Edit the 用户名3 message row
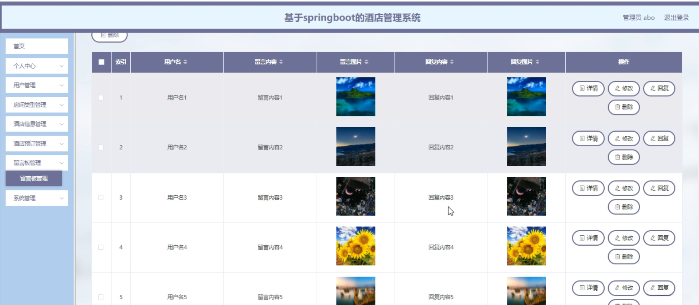 pos(624,188)
